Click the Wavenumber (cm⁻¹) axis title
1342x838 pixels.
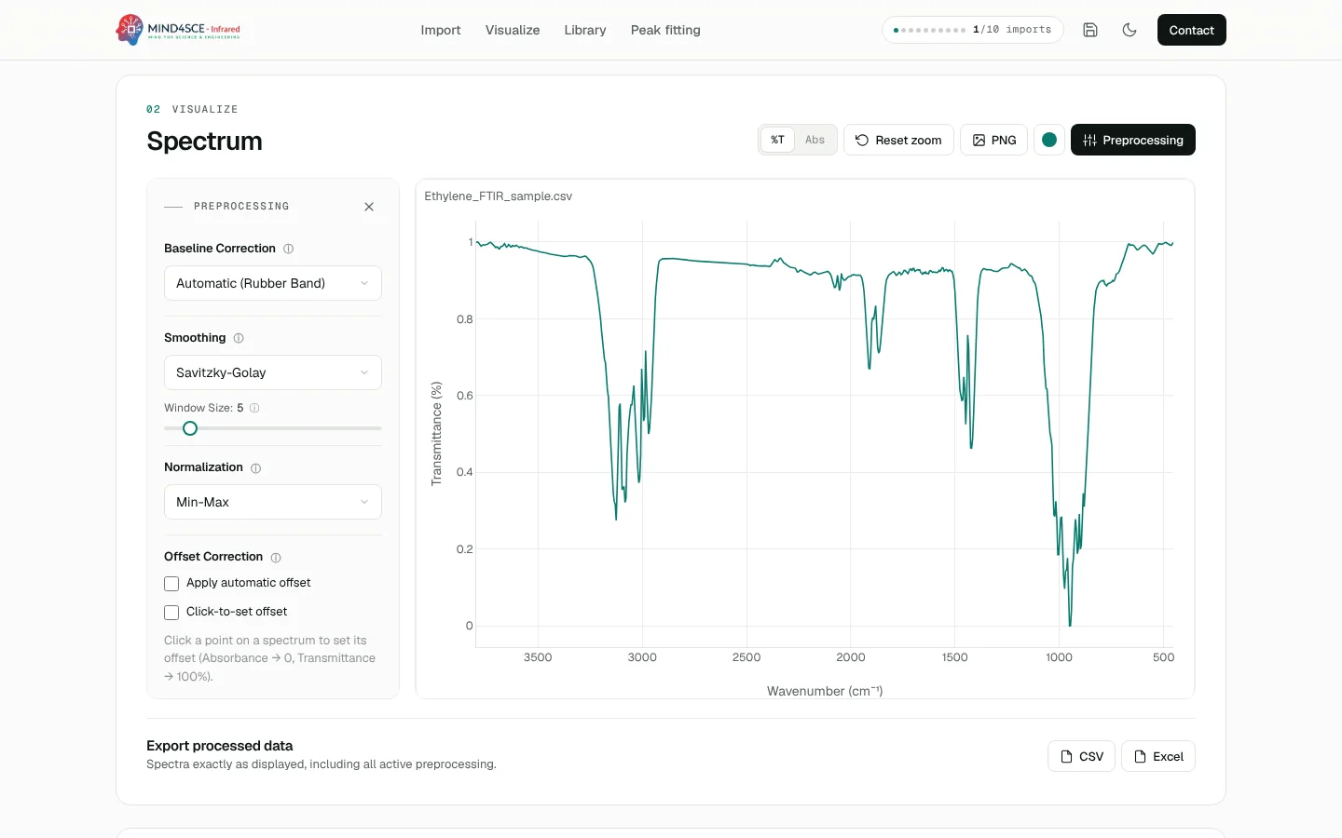[825, 691]
